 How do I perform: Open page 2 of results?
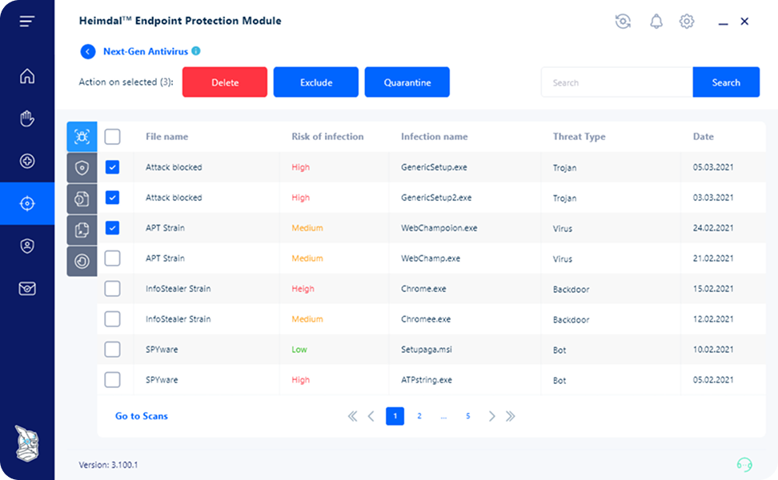click(x=419, y=416)
